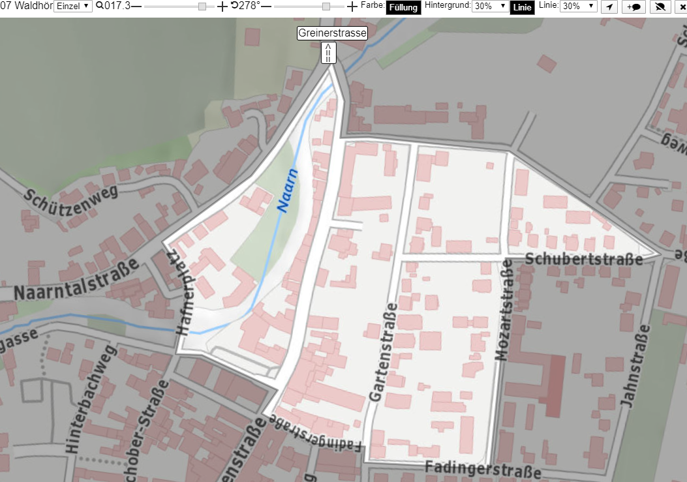Decrease rotation with minus after 278°

(x=266, y=7)
